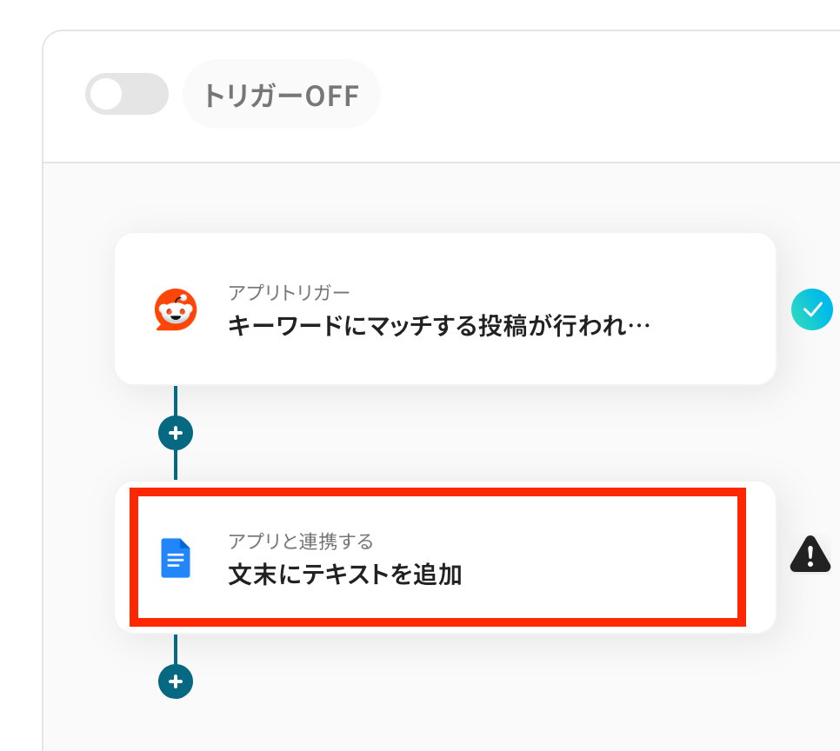Add a step with the bottom plus button
Screen dimensions: 840x751
pos(176,681)
